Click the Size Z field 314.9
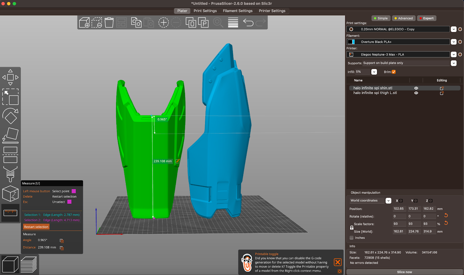464x275 pixels. pyautogui.click(x=429, y=231)
